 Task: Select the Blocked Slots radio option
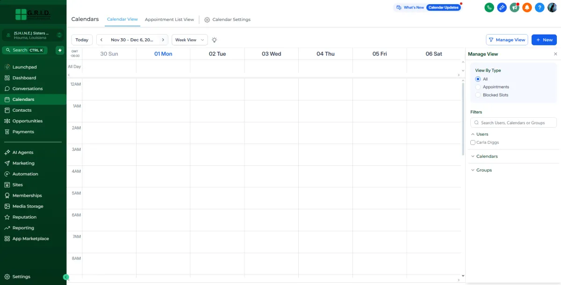(x=478, y=95)
